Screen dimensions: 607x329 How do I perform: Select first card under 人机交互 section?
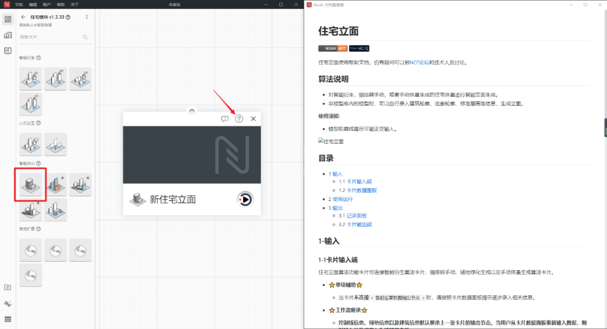(30, 144)
